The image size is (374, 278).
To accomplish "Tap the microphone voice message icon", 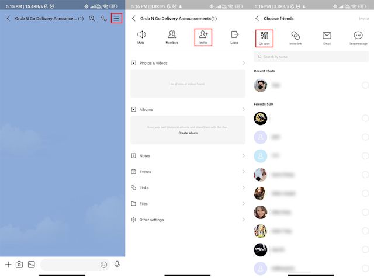I will (x=117, y=265).
